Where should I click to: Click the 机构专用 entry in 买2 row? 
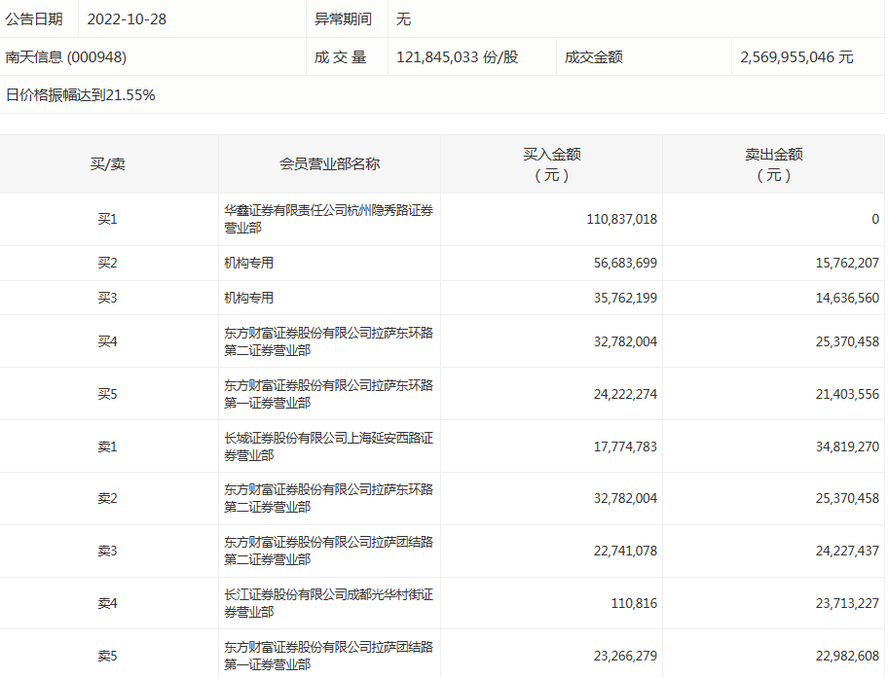[249, 264]
